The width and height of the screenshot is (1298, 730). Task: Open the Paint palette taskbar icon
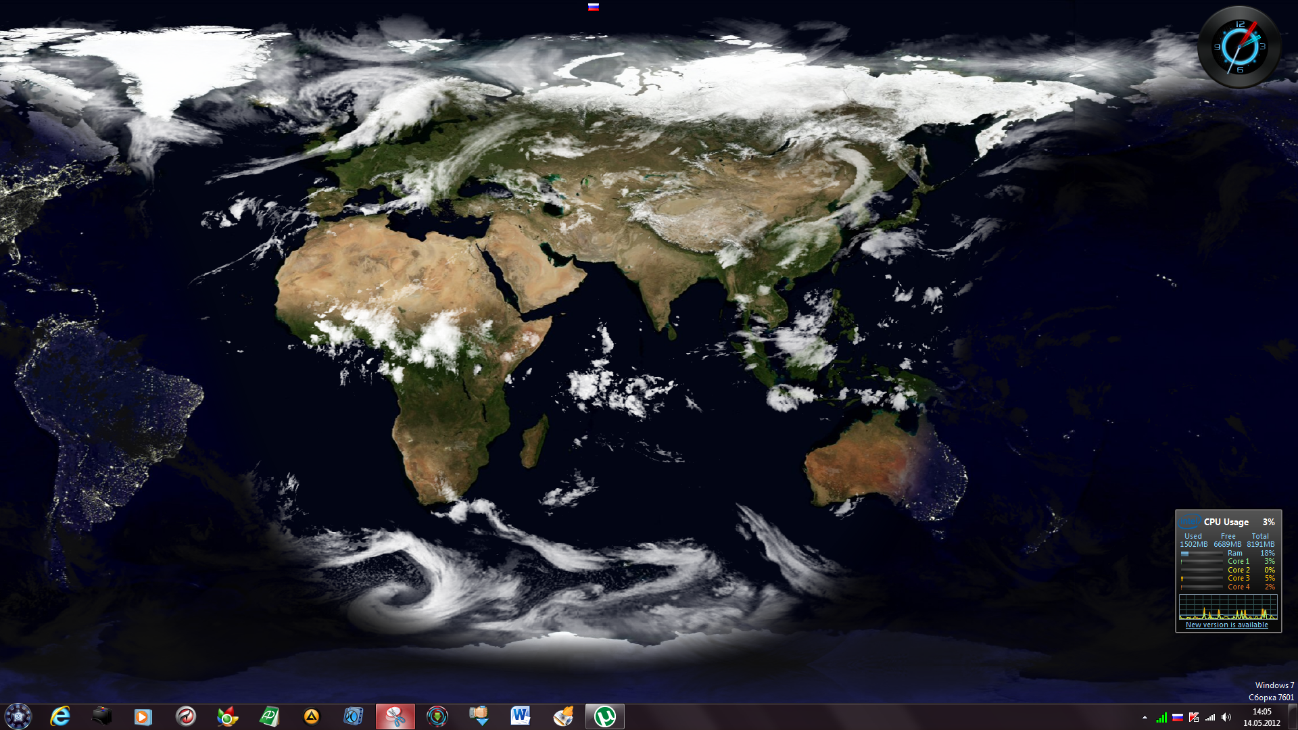562,716
